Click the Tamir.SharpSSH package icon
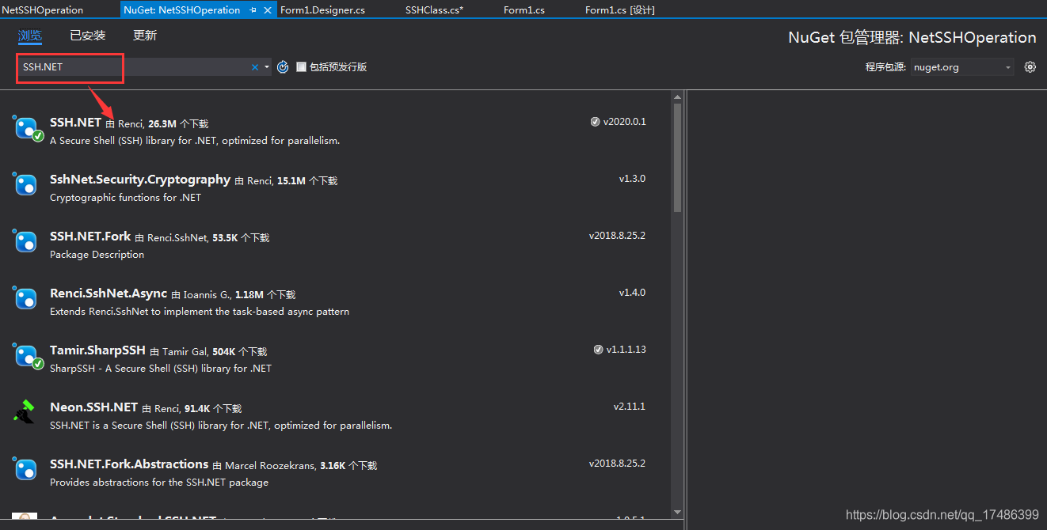 click(27, 356)
